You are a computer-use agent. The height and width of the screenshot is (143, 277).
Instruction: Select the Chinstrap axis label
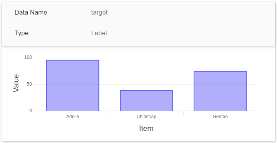point(146,117)
